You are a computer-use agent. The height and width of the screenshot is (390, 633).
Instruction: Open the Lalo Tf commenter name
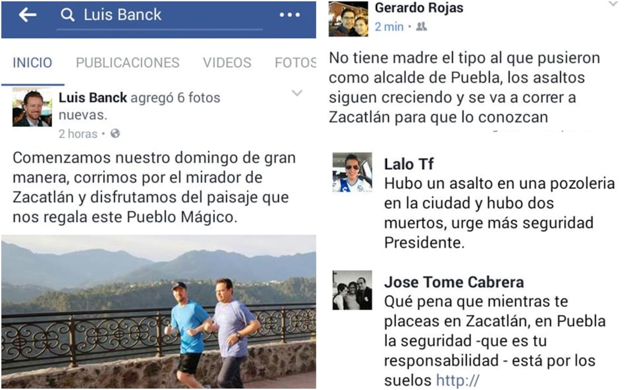pyautogui.click(x=409, y=164)
